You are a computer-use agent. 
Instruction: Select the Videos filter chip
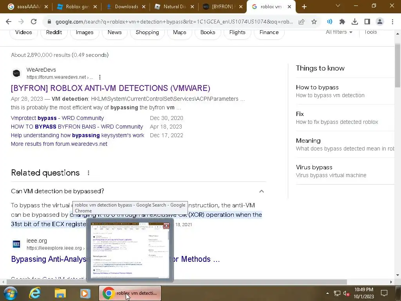coord(23,33)
